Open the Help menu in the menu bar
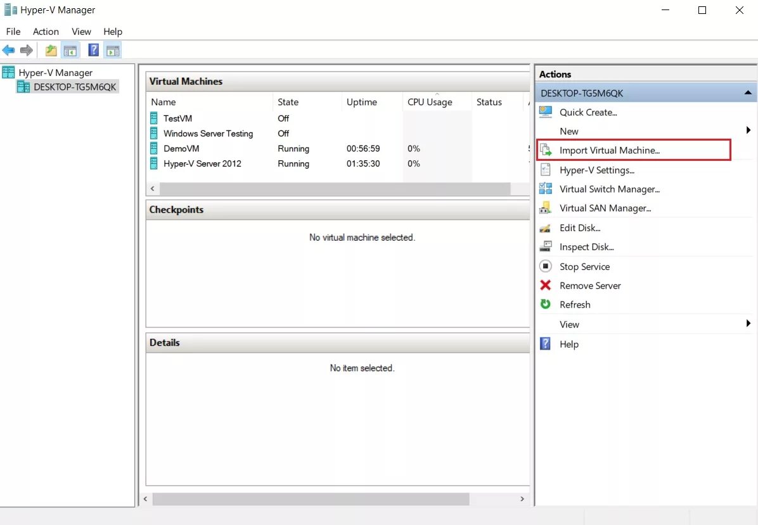The width and height of the screenshot is (758, 525). pyautogui.click(x=113, y=32)
